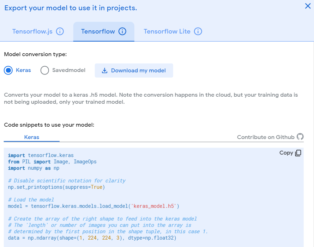The image size is (314, 247).
Task: Click the "import numpy as np" line
Action: [34, 168]
